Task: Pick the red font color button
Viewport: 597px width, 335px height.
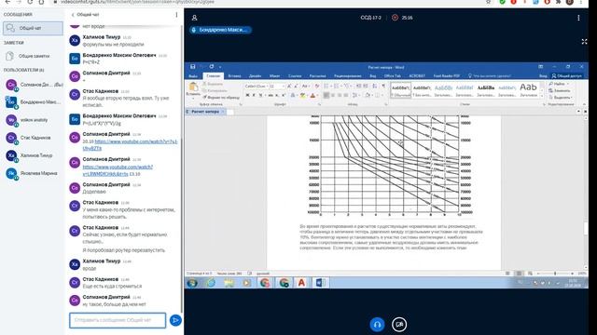Action: tap(312, 95)
